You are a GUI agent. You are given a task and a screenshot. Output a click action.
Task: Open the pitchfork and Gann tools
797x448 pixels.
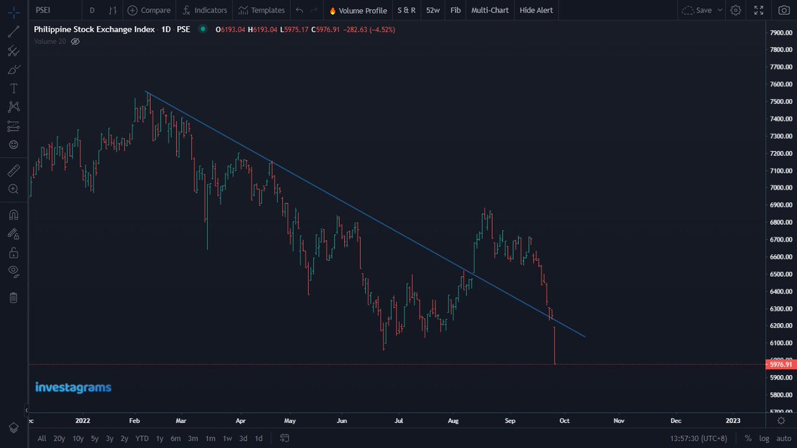(13, 50)
